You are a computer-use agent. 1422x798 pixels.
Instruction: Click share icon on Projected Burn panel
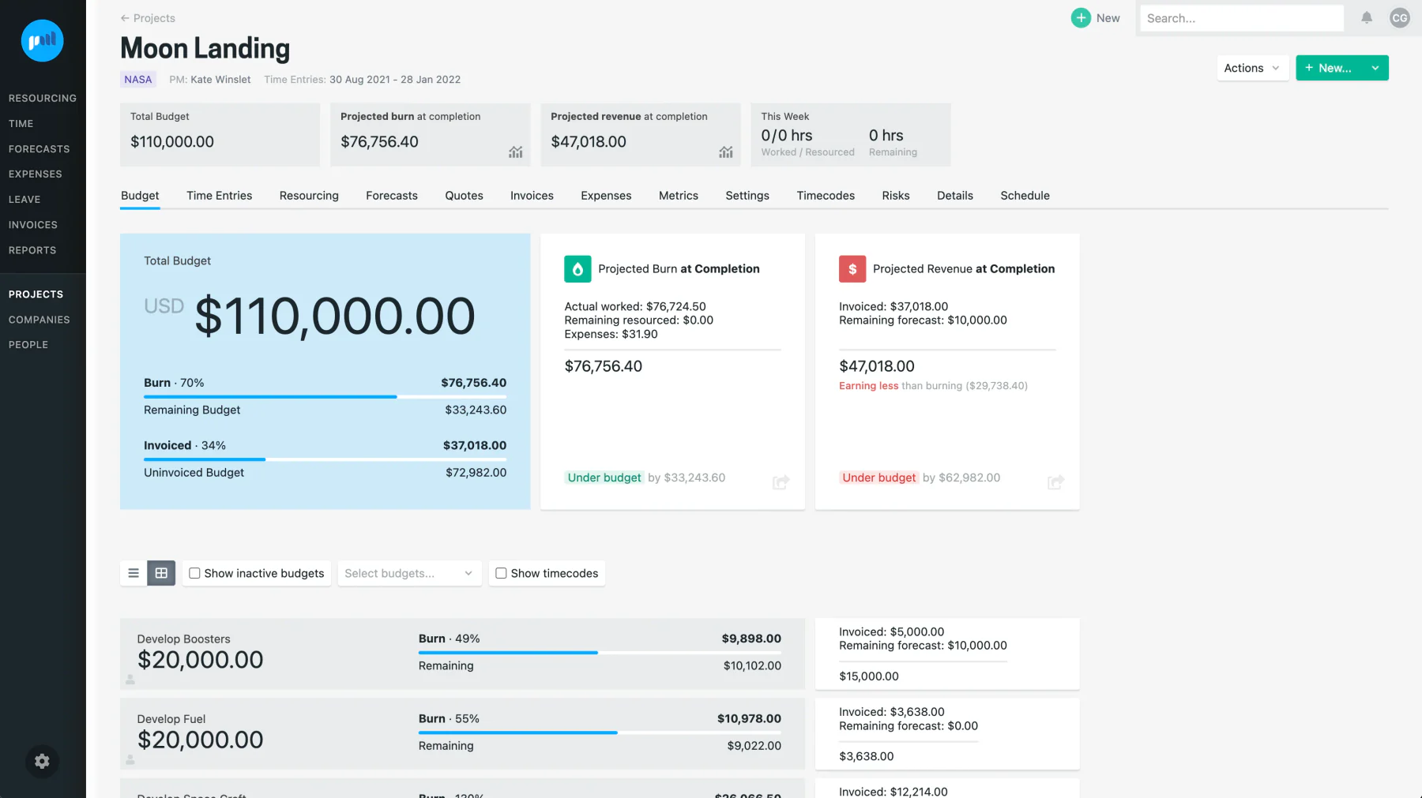pyautogui.click(x=781, y=481)
